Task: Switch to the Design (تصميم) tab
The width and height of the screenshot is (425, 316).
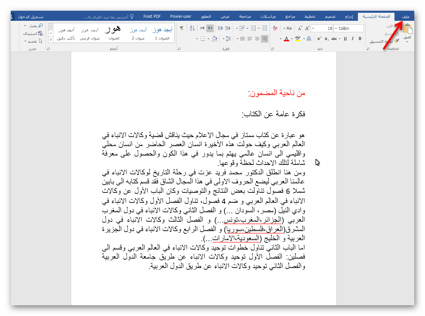Action: [330, 17]
